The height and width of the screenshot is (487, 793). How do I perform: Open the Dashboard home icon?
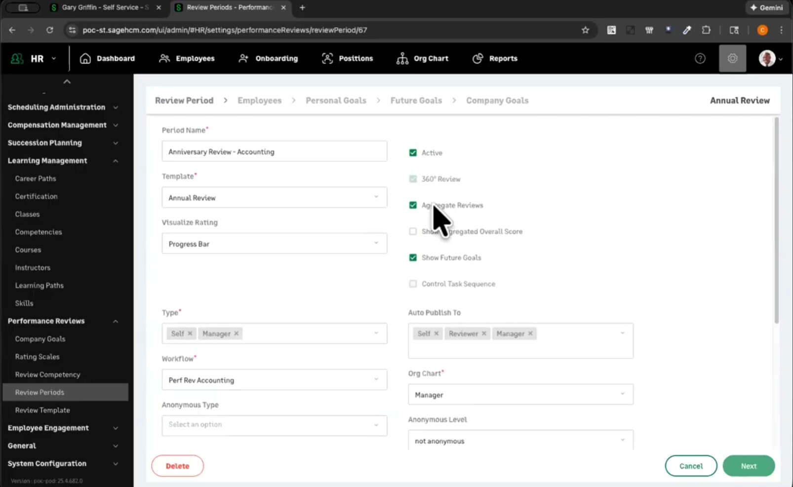coord(85,59)
